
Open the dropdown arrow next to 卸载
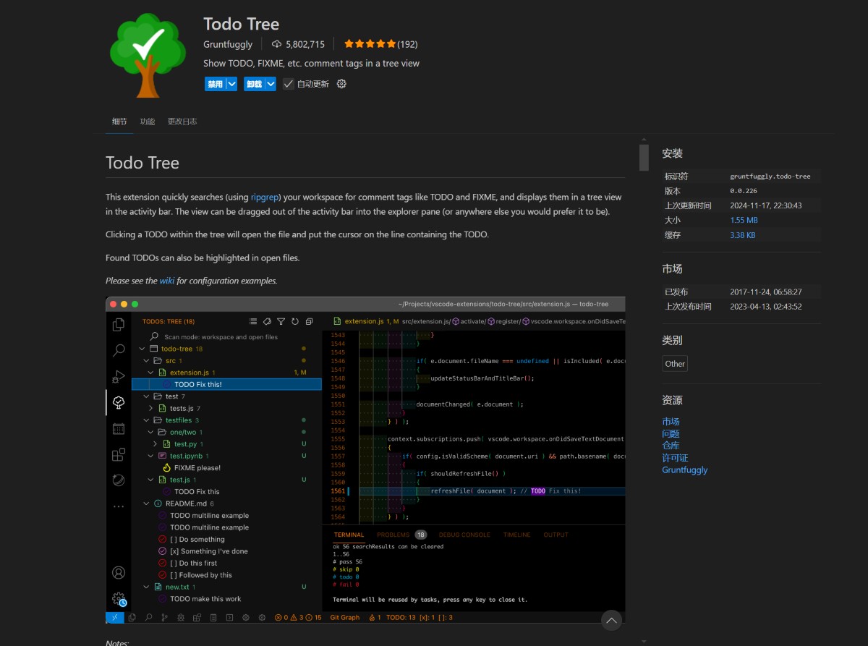271,84
